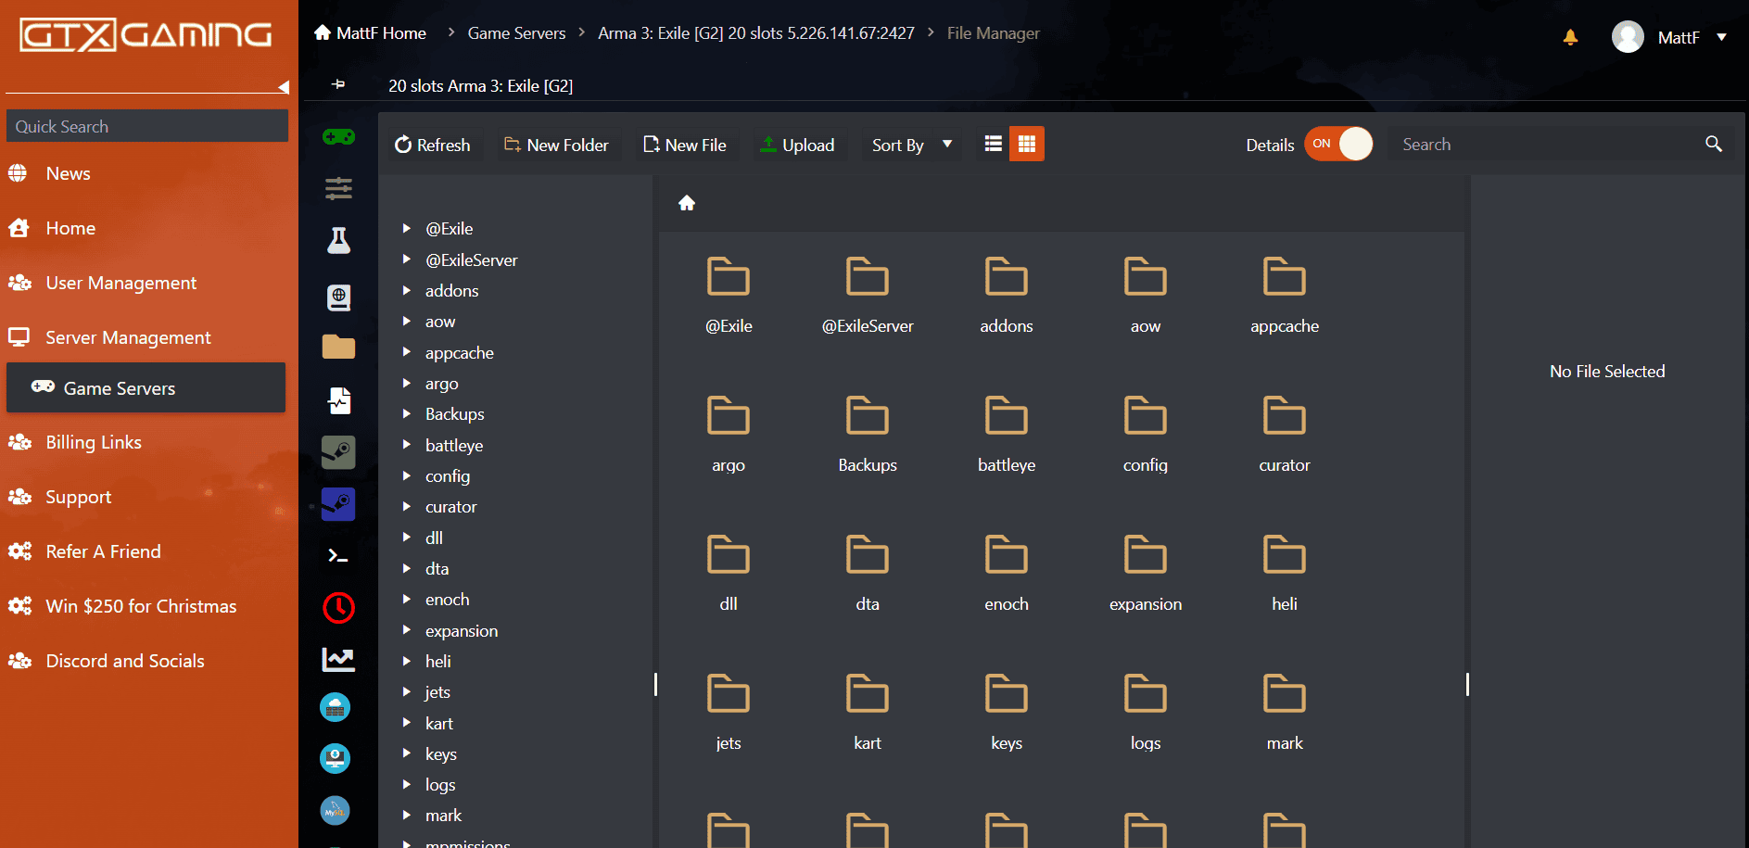The width and height of the screenshot is (1749, 848).
Task: Switch to list view layout
Action: point(993,145)
